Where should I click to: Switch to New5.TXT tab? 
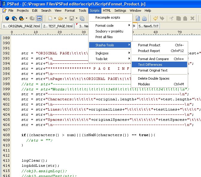point(148,26)
